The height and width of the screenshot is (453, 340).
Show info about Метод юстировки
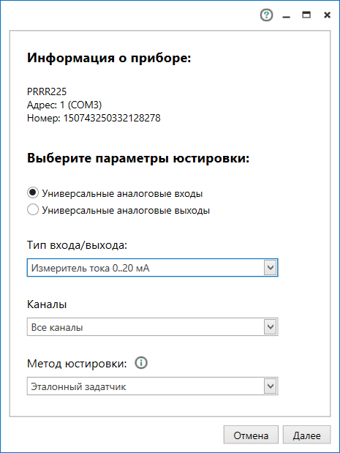(141, 362)
